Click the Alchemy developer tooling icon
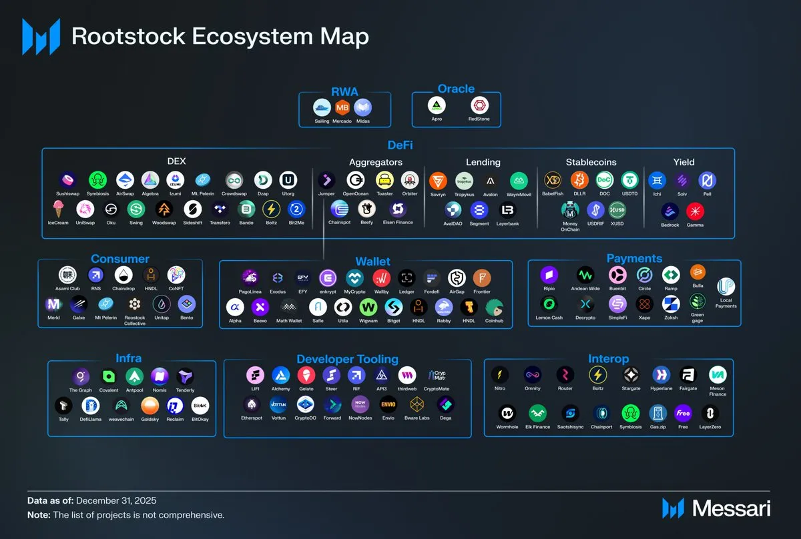 tap(280, 375)
